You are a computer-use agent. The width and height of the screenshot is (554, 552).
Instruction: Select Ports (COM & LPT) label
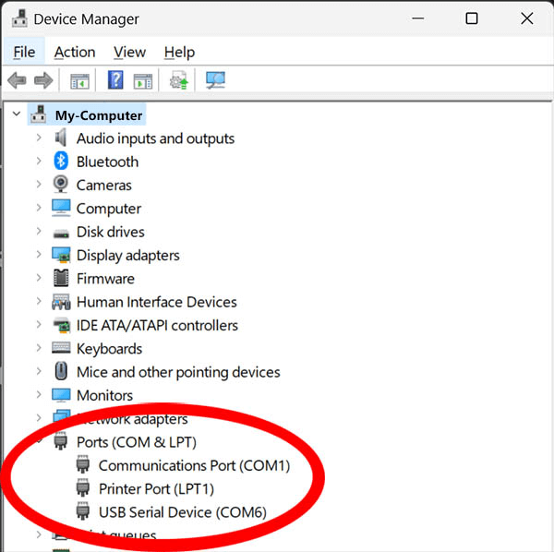(137, 442)
